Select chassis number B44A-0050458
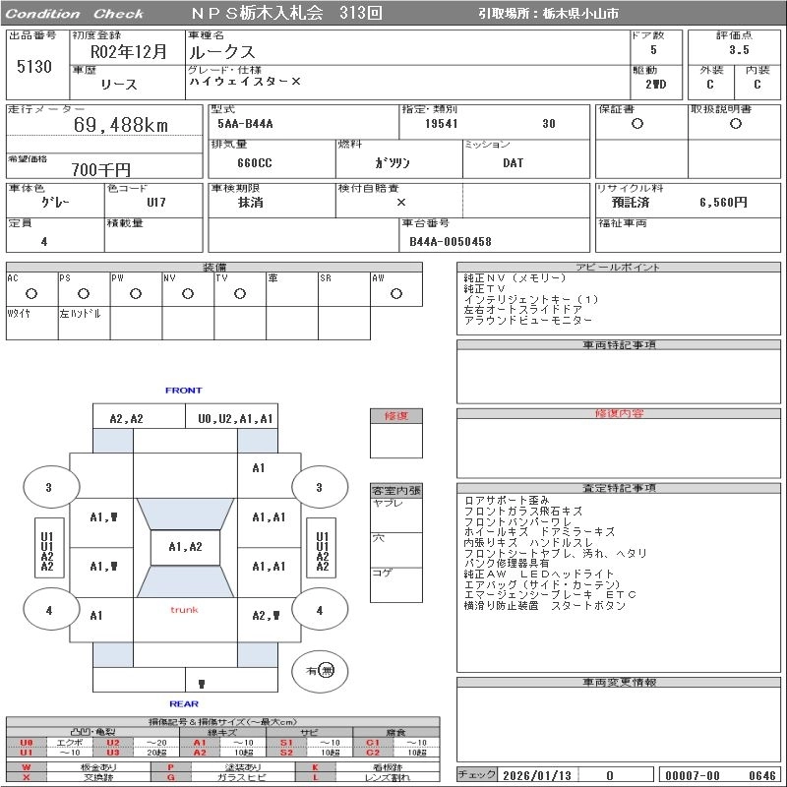The height and width of the screenshot is (787, 787). coord(451,241)
